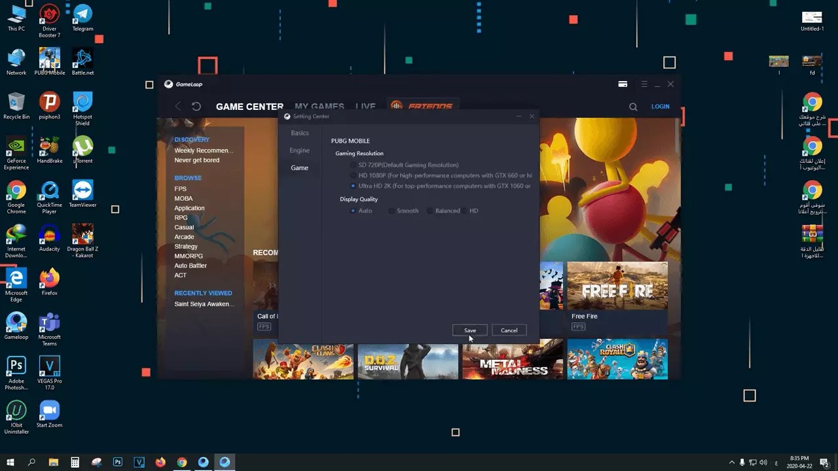Select the Ultra HD 2K resolution option
Viewport: 838px width, 471px height.
tap(354, 186)
